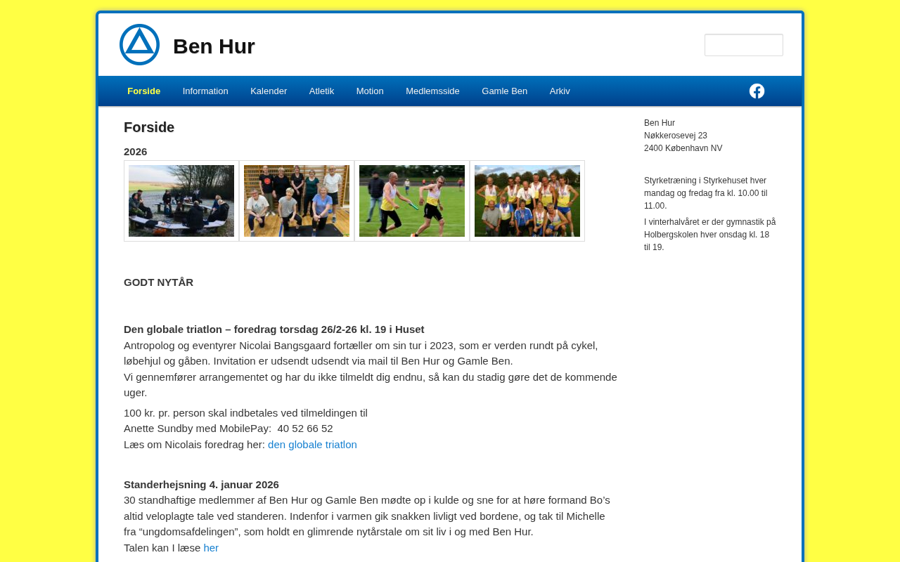Click the 'Den globale triatlon – foredrag' heading
The width and height of the screenshot is (900, 562).
tap(274, 329)
